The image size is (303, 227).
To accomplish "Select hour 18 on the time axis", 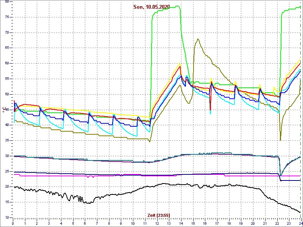I will click(229, 224).
